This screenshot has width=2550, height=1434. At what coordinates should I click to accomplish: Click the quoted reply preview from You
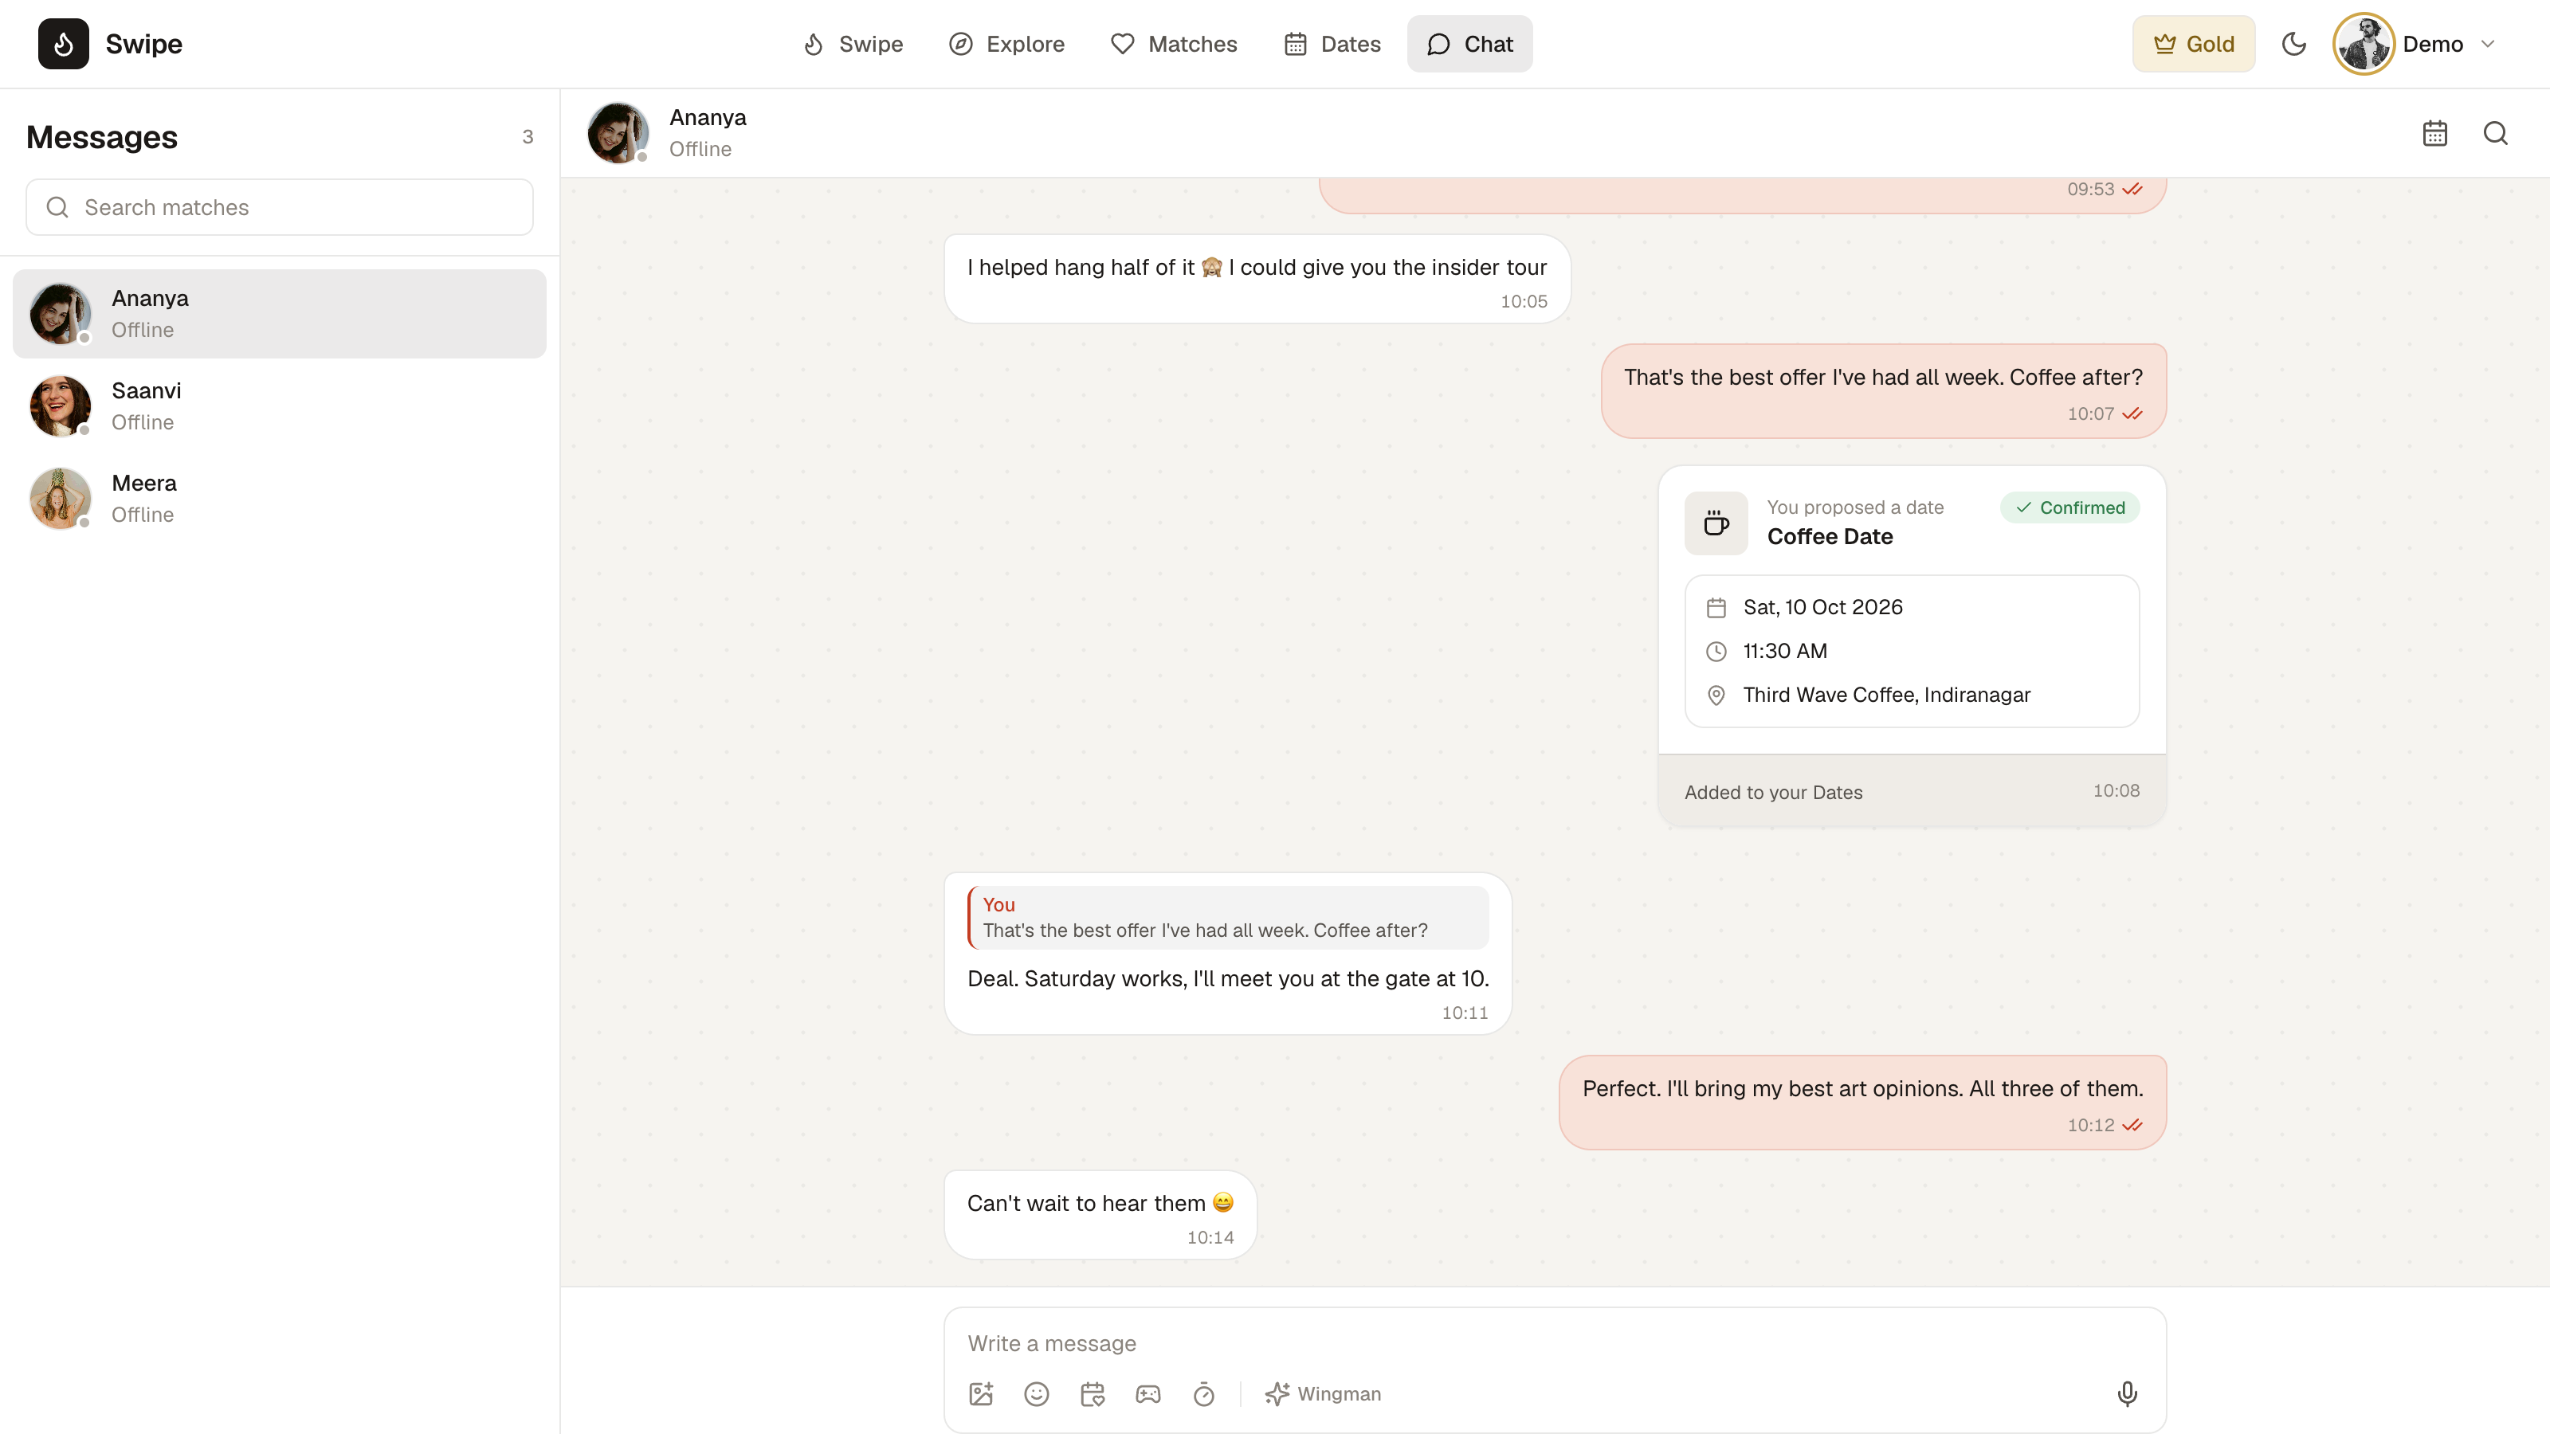pyautogui.click(x=1227, y=918)
